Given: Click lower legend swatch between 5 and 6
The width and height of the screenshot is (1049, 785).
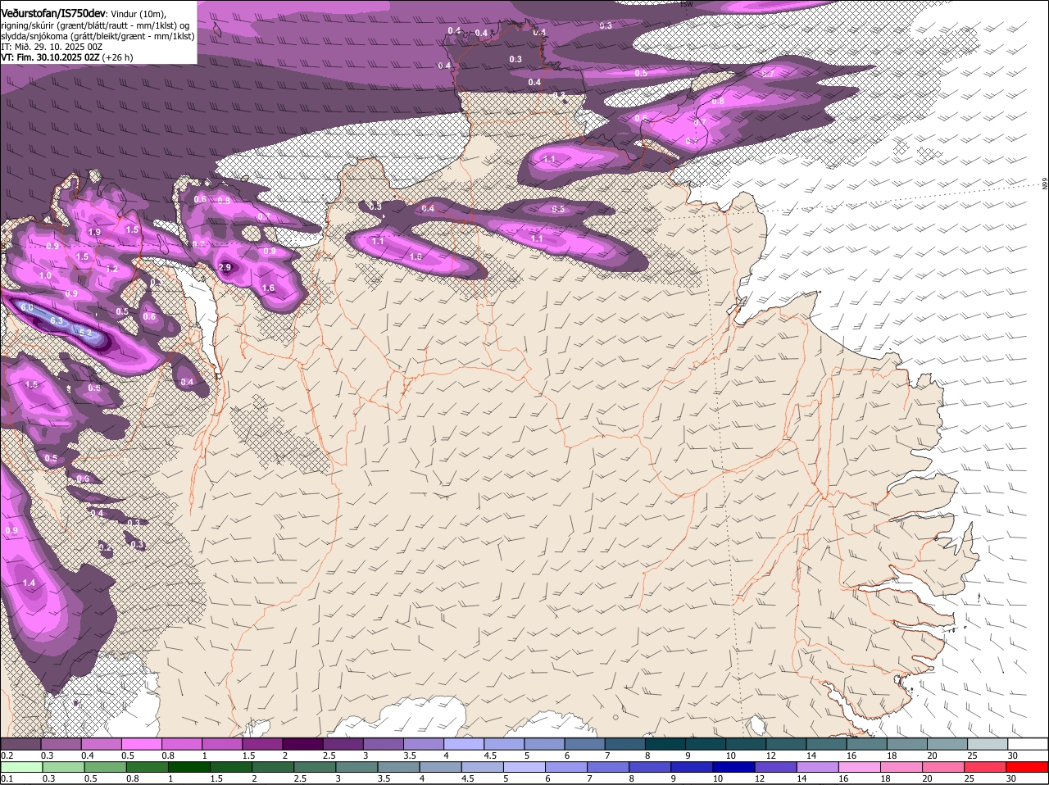Looking at the screenshot, I should [x=524, y=767].
